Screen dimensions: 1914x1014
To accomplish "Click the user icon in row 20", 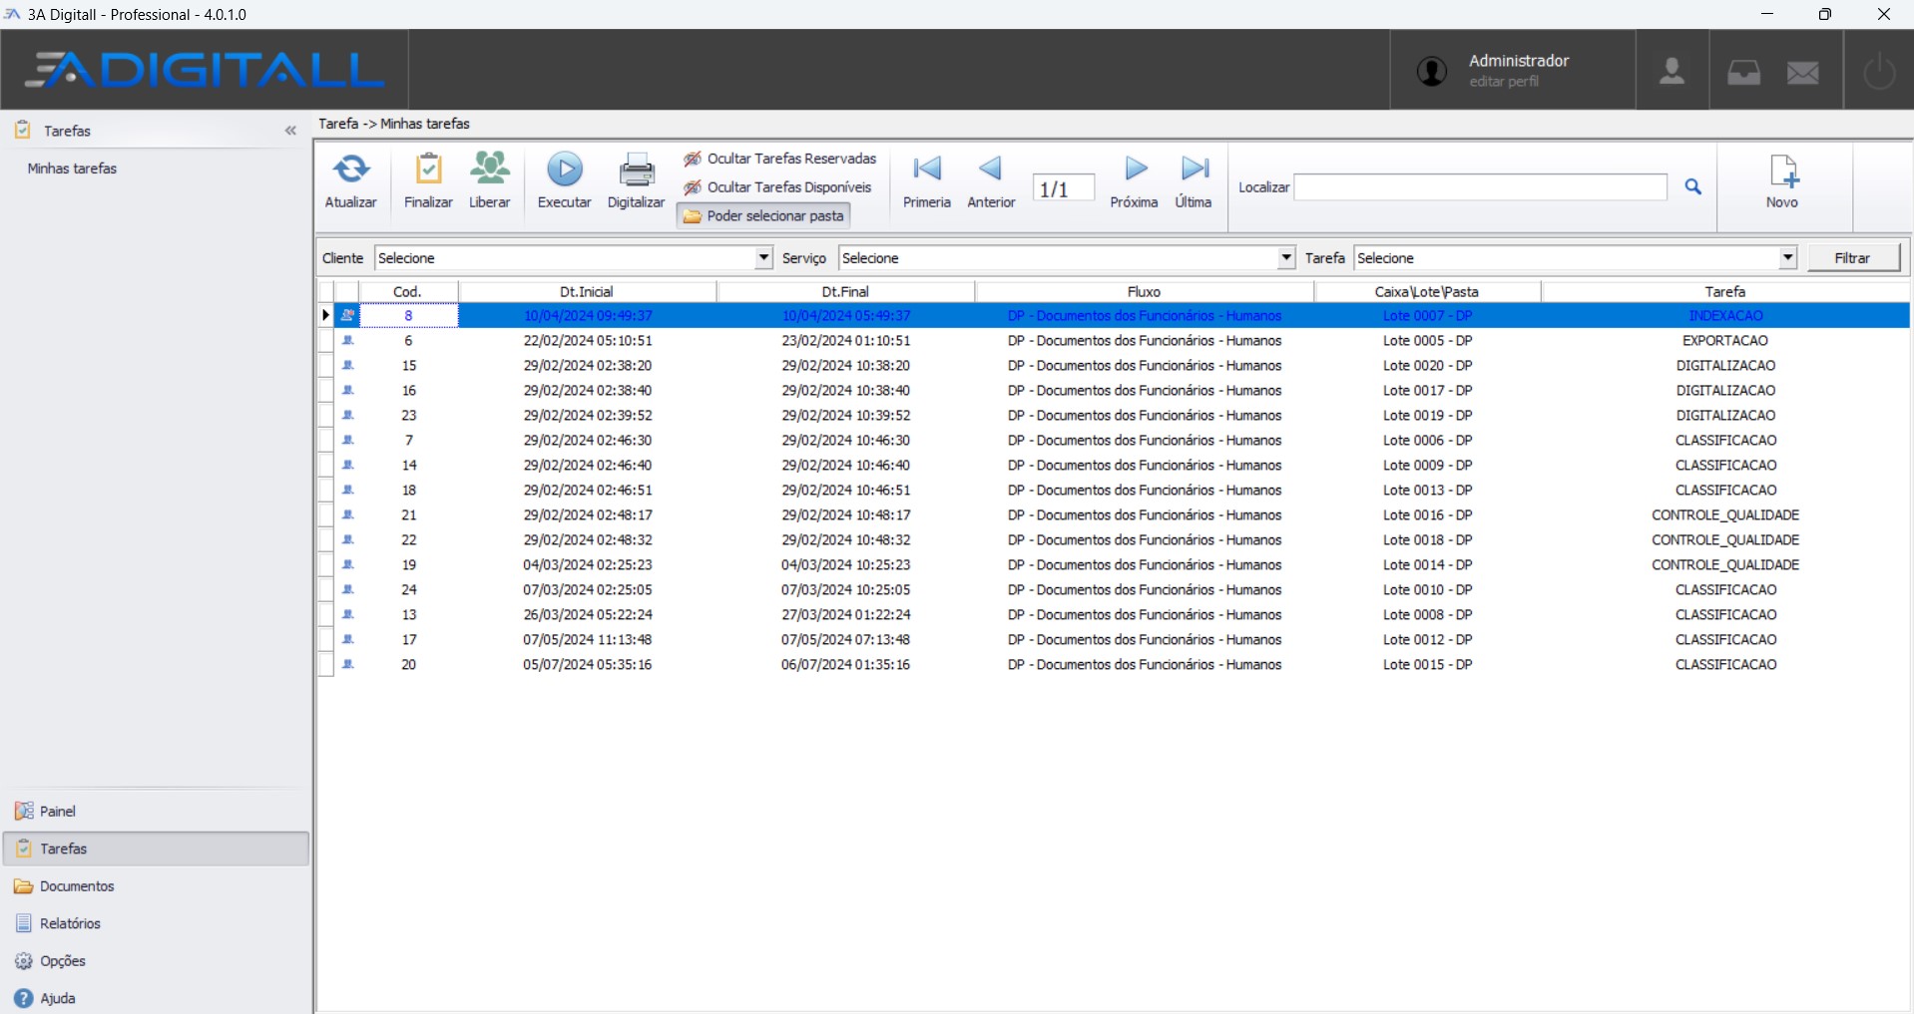I will coord(348,664).
